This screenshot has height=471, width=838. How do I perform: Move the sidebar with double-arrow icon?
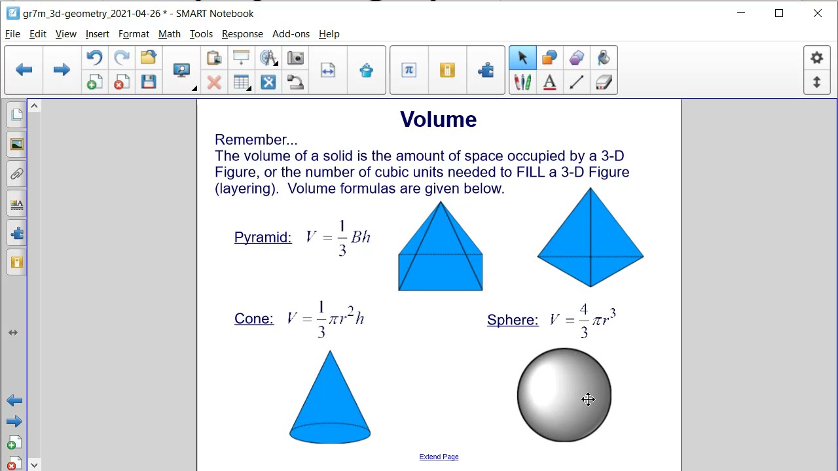click(13, 332)
